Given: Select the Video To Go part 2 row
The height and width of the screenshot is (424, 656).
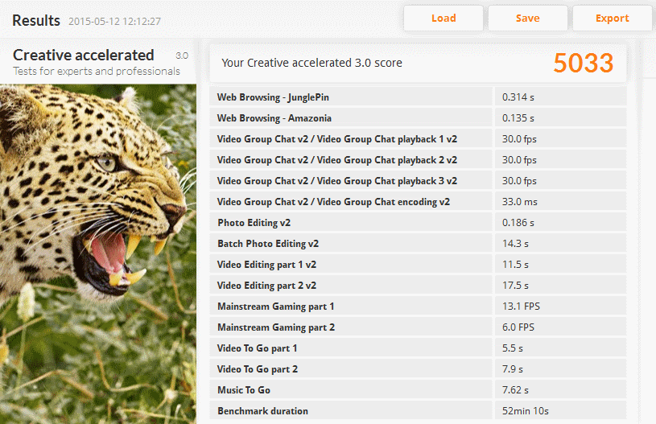Looking at the screenshot, I should click(418, 368).
